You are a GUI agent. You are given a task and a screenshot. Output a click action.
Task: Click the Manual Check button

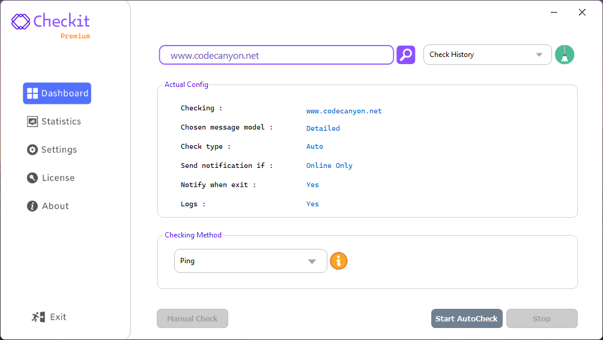192,318
